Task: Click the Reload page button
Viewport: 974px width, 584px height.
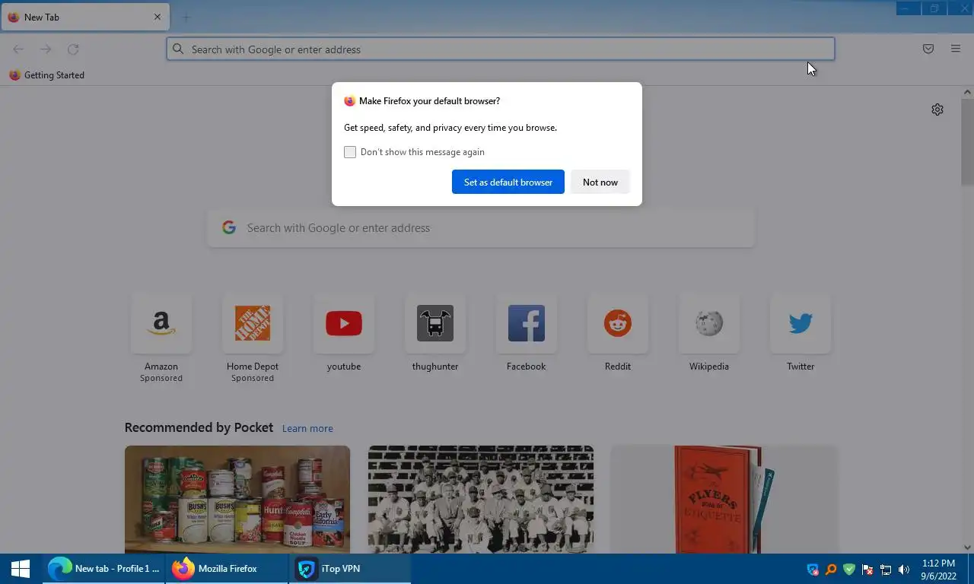Action: 73,49
